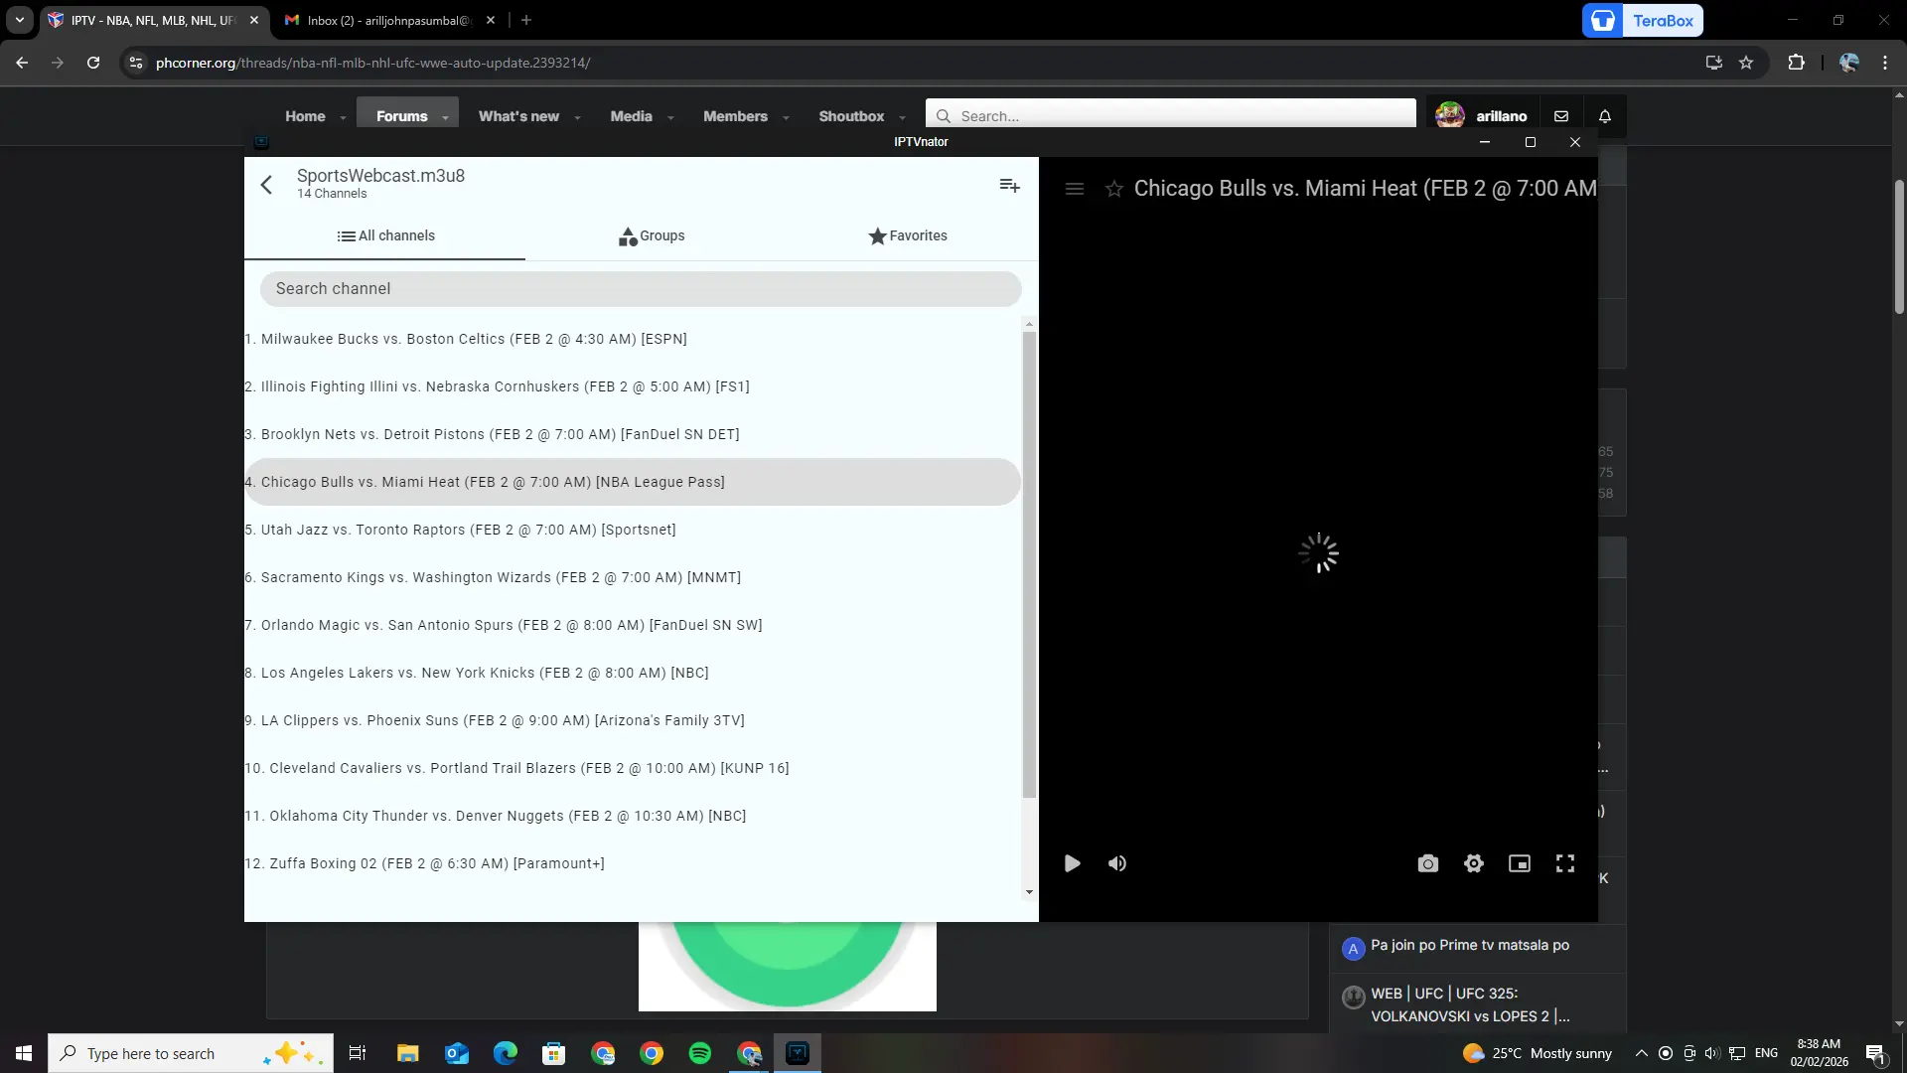Select Orlando Magic vs. San Antonio Spurs channel
The height and width of the screenshot is (1073, 1907).
click(x=633, y=625)
